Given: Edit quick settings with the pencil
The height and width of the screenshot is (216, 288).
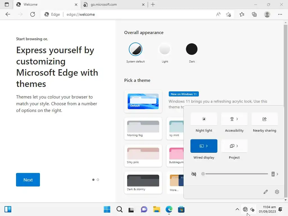Looking at the screenshot, I should coord(265,192).
